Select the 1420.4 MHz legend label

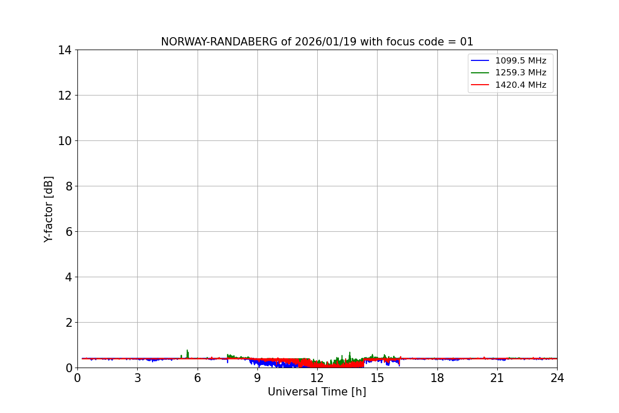tap(520, 85)
